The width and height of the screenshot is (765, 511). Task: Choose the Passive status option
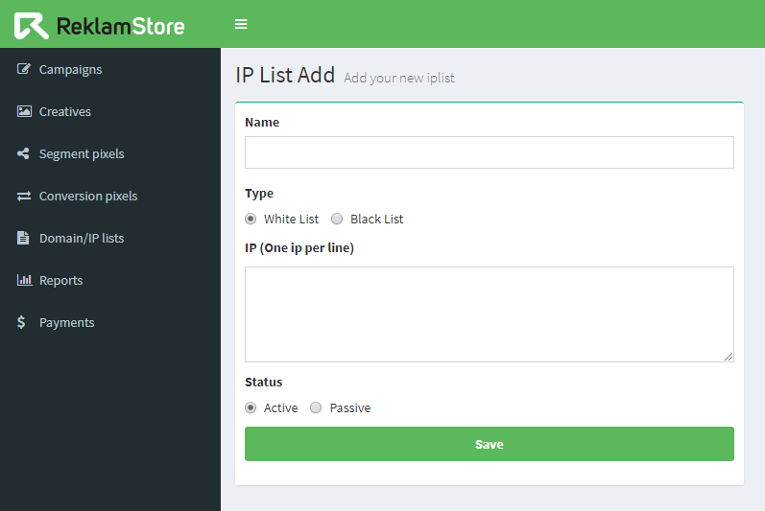pyautogui.click(x=316, y=407)
